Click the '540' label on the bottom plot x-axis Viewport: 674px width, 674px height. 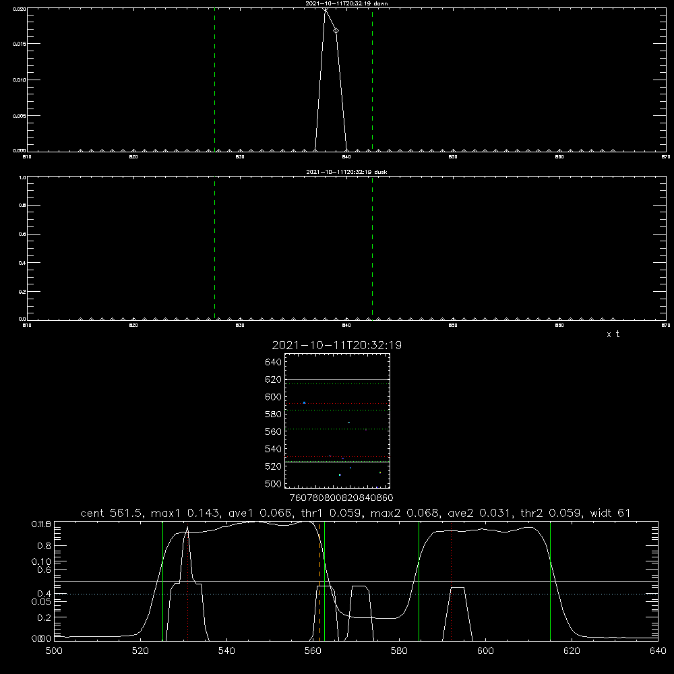[226, 651]
